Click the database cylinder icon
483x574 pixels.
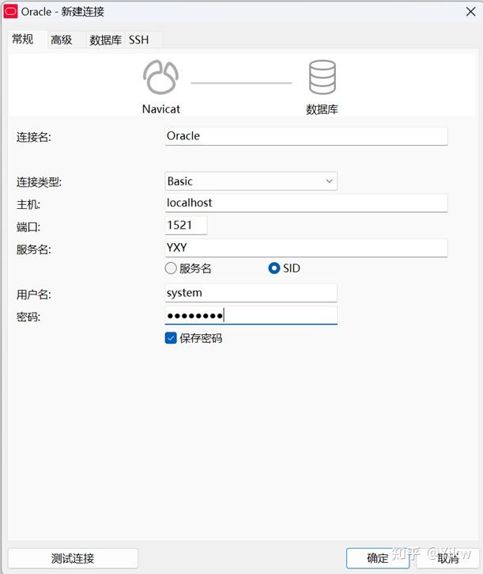[322, 78]
